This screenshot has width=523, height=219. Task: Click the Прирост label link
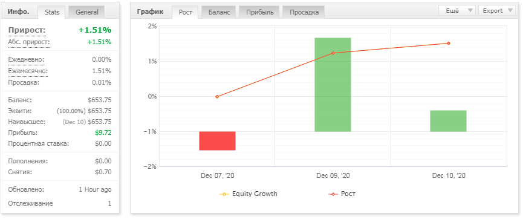pos(27,30)
